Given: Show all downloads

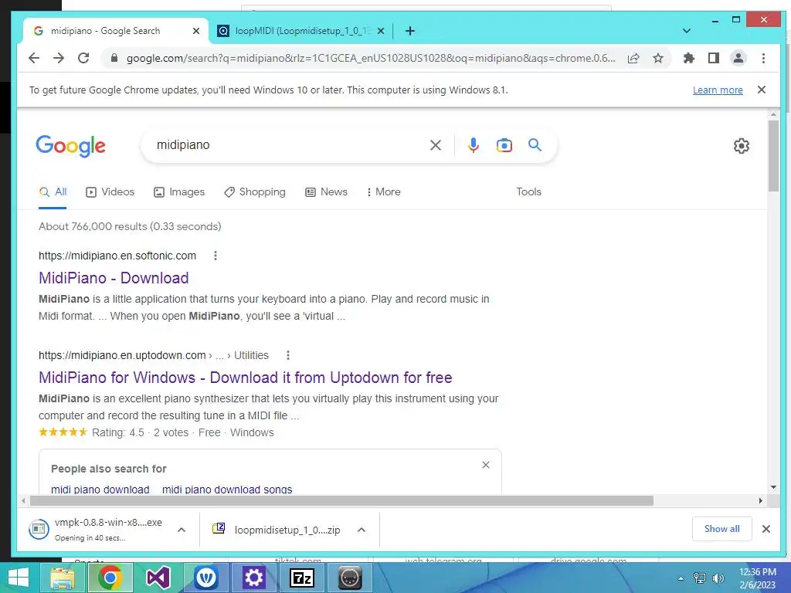Looking at the screenshot, I should [722, 529].
